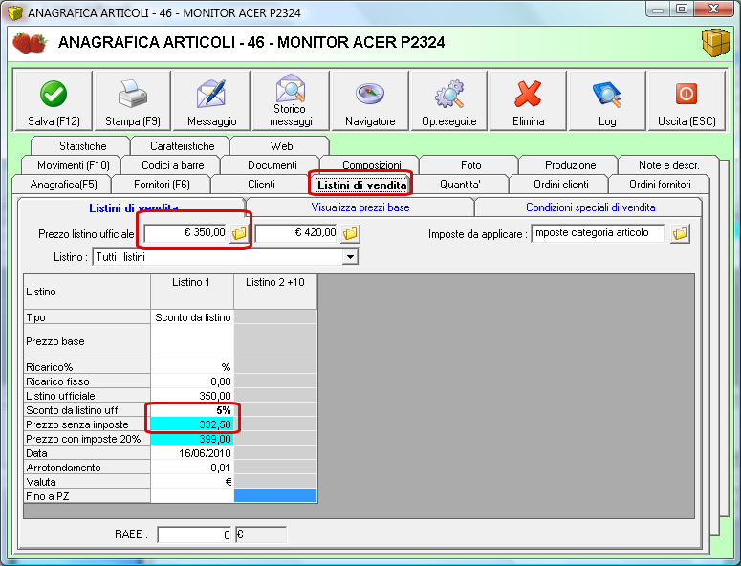Click the € 420,00 price field

click(296, 233)
